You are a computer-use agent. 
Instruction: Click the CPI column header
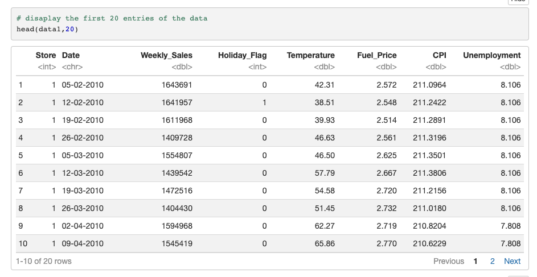(x=438, y=55)
